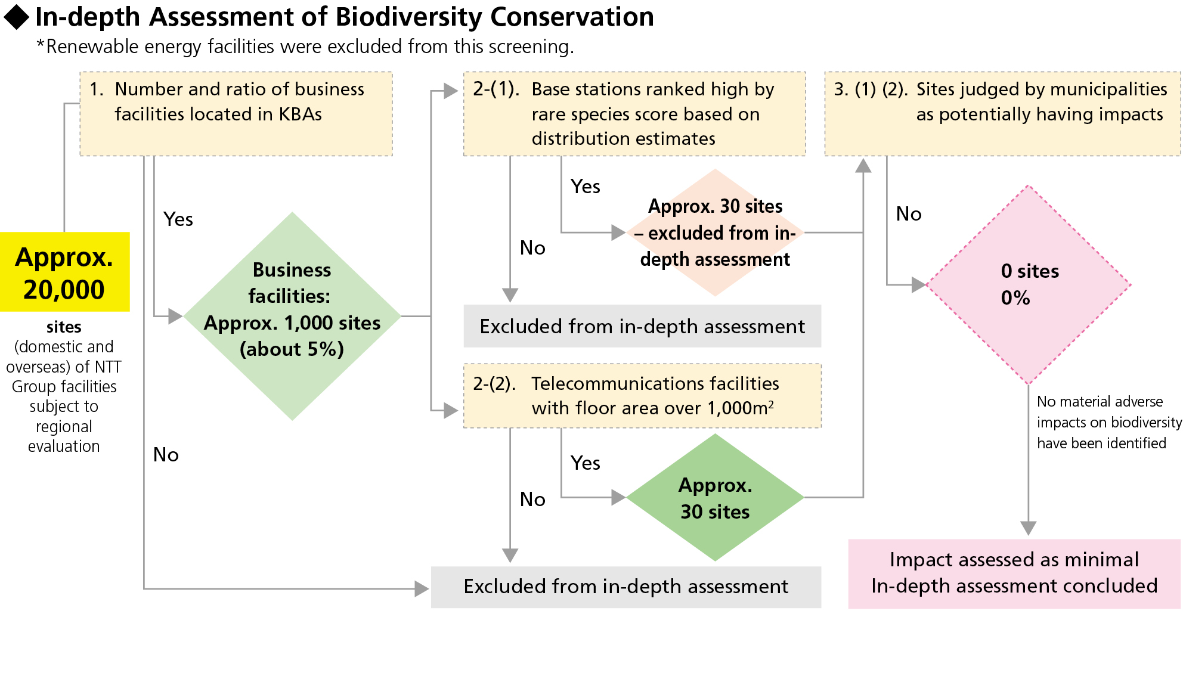Click the No material adverse impacts note

click(1108, 422)
